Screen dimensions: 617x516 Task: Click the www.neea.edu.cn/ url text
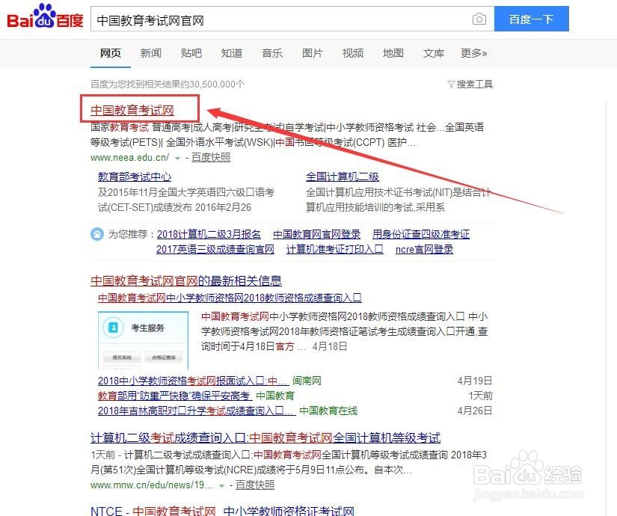130,158
